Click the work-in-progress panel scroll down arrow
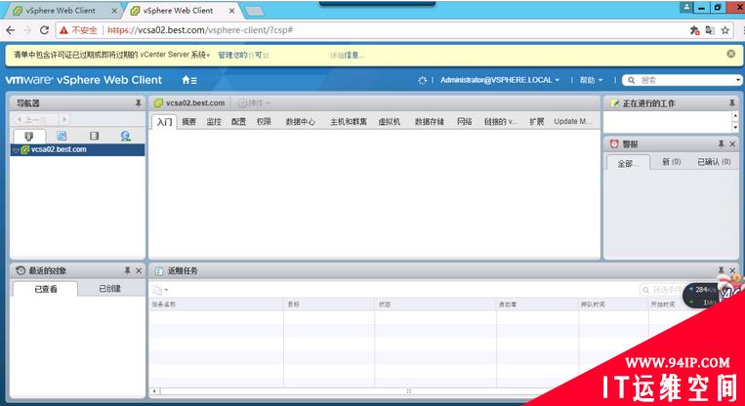This screenshot has width=745, height=406. (x=736, y=128)
